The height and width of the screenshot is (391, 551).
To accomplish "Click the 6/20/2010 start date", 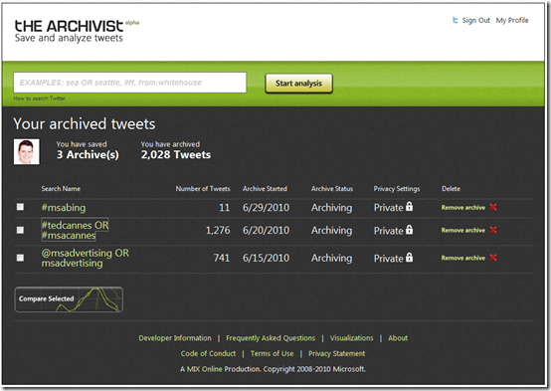I will (x=266, y=230).
